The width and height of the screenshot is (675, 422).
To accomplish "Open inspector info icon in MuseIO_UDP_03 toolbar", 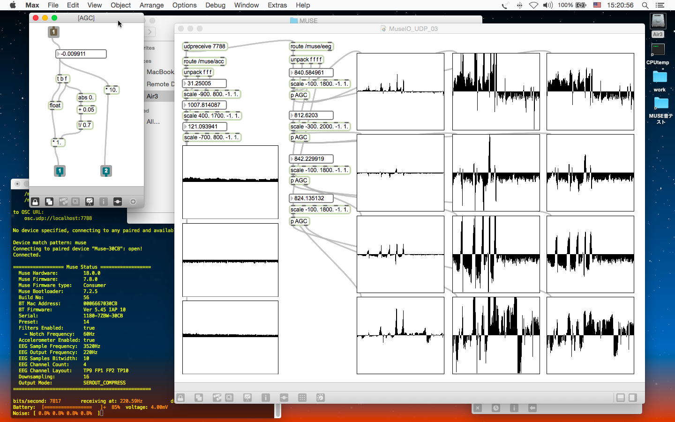I will (x=266, y=398).
